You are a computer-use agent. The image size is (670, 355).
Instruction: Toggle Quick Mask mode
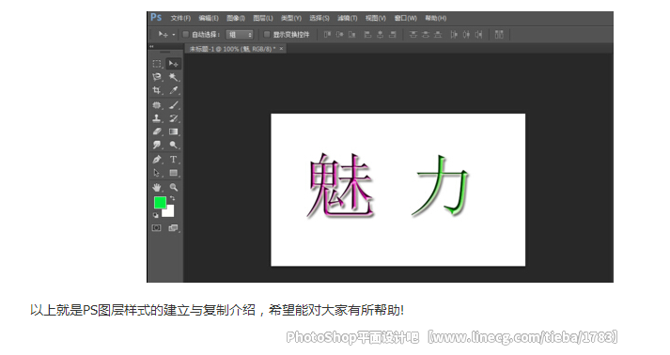pos(157,228)
